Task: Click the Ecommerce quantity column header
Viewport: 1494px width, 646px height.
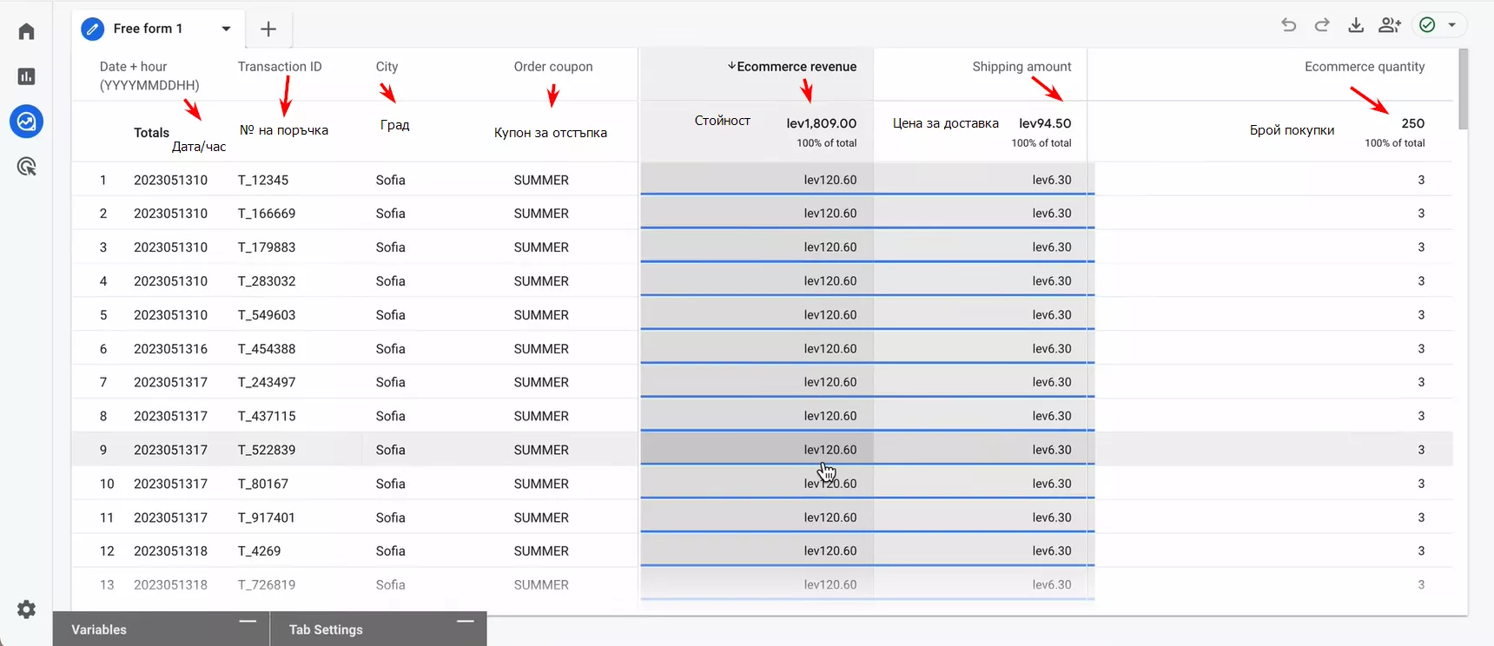Action: click(1365, 67)
